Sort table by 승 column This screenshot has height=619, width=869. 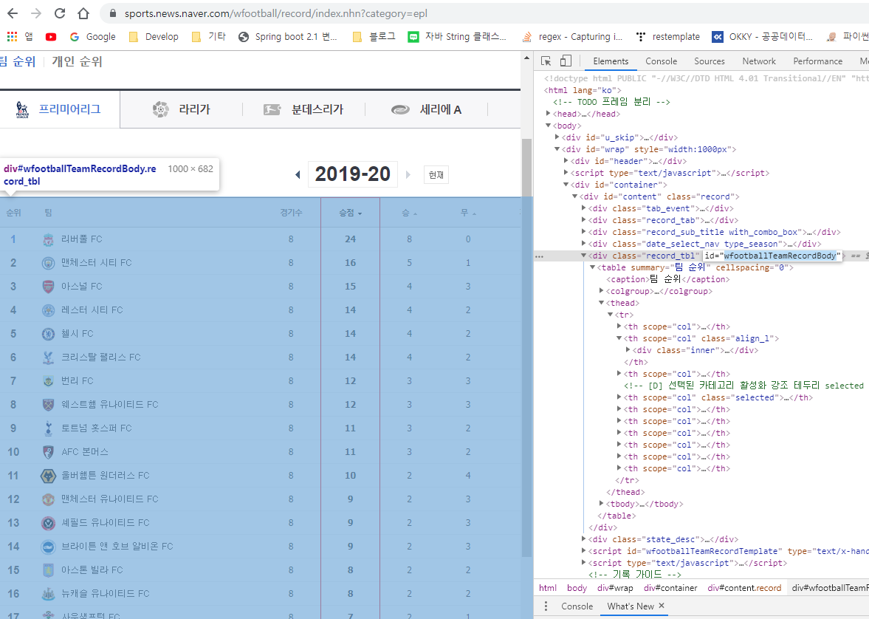tap(409, 213)
